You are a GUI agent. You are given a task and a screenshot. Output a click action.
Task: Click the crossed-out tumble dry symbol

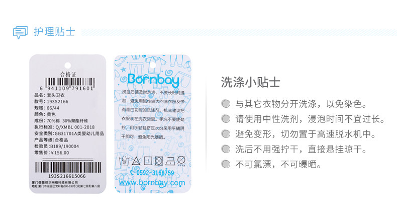[159, 161]
